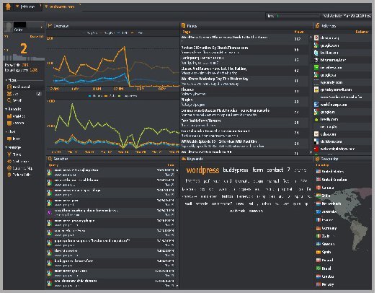392x293 pixels.
Task: Select Sweden in the country list
Action: click(x=325, y=244)
